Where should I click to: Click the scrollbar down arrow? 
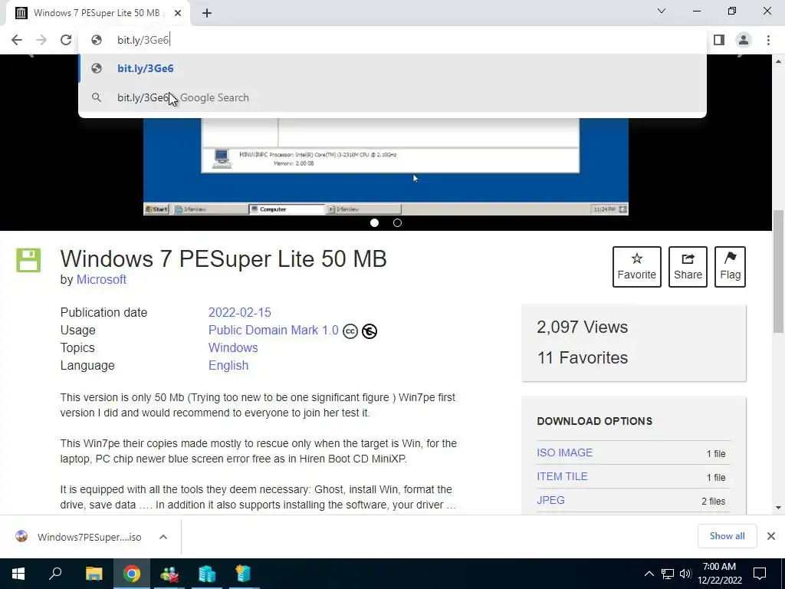point(778,508)
